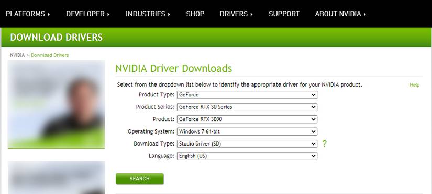Viewport: 432px width, 194px height.
Task: Go to the SUPPORT page
Action: pos(284,14)
